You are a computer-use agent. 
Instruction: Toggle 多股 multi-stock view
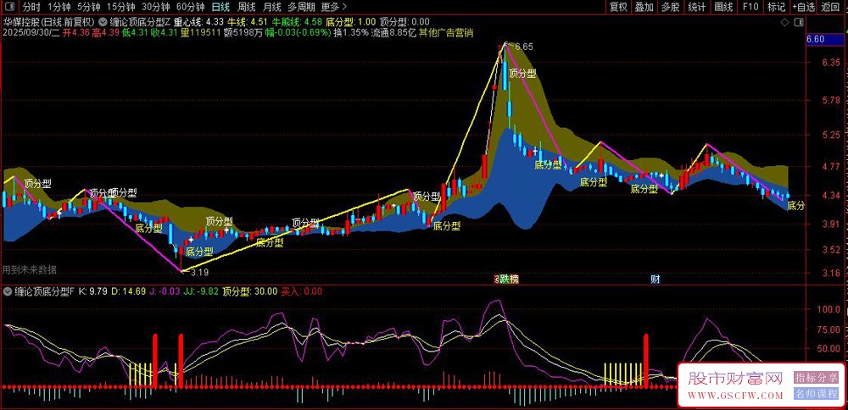(670, 7)
